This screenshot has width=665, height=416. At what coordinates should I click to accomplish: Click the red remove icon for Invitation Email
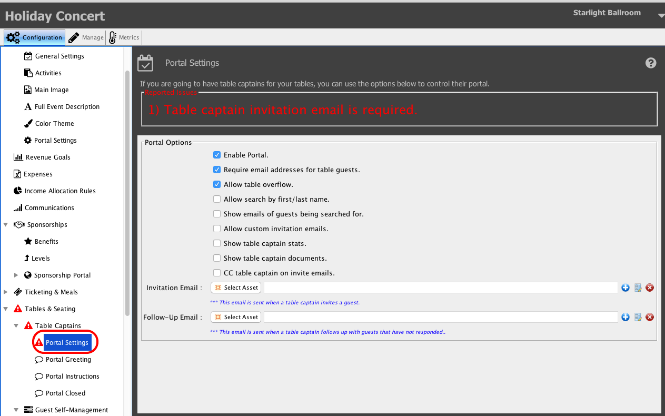pos(650,288)
